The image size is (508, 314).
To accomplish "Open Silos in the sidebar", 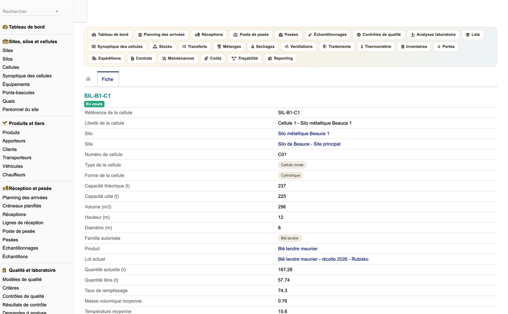I will [x=8, y=59].
